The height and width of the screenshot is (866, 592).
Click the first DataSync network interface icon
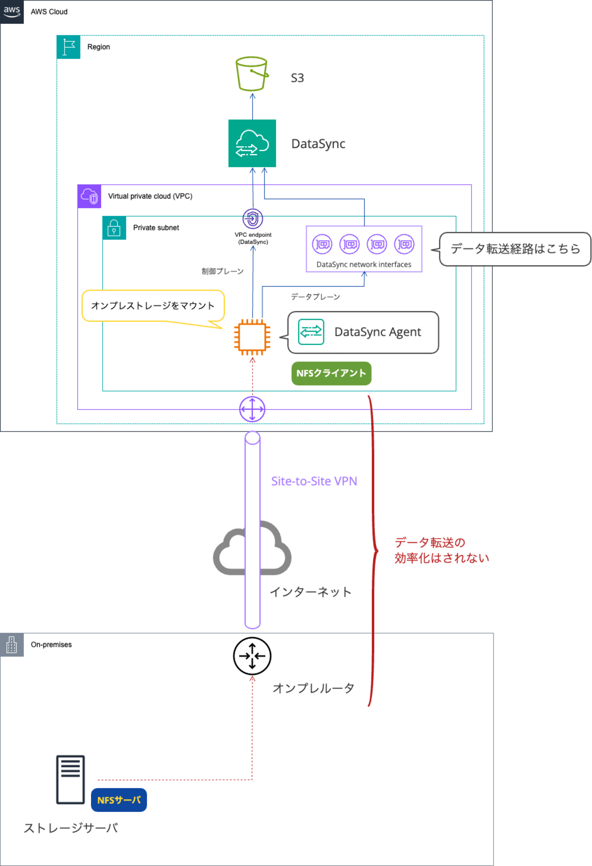322,244
